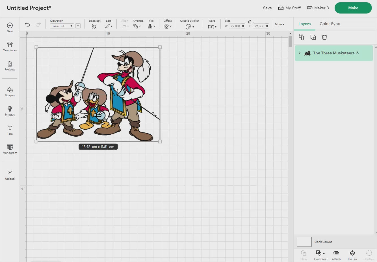The image size is (377, 262).
Task: Click the Blank Canvas color swatch
Action: 304,242
